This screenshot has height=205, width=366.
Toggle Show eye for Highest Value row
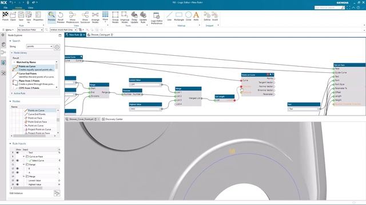(x=18, y=184)
